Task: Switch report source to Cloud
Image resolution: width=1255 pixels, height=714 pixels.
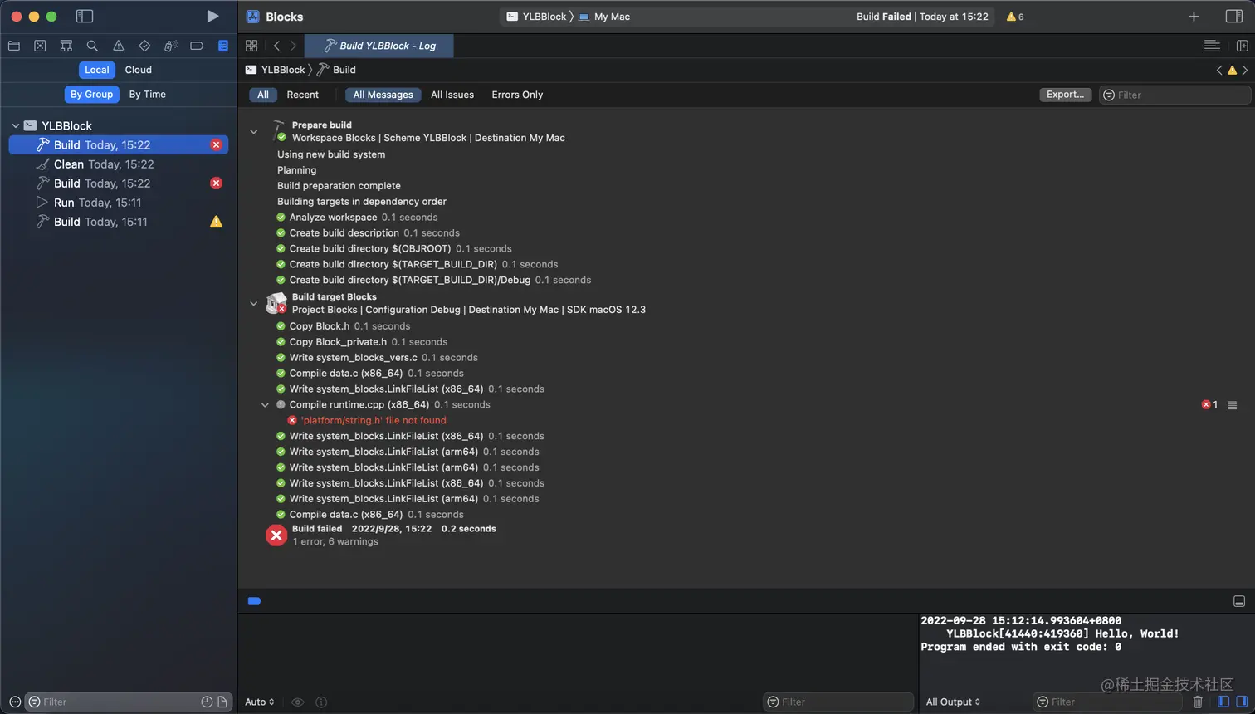Action: pos(139,70)
